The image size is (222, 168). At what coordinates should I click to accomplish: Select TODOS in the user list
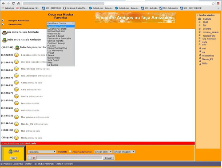pos(207,19)
